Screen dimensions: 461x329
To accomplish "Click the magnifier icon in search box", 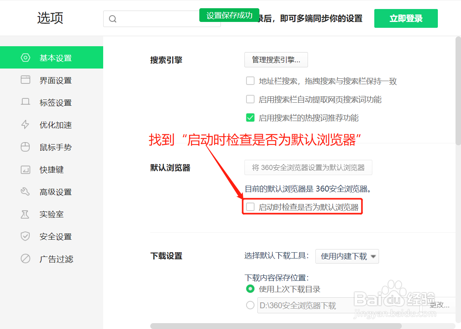I will click(x=113, y=19).
